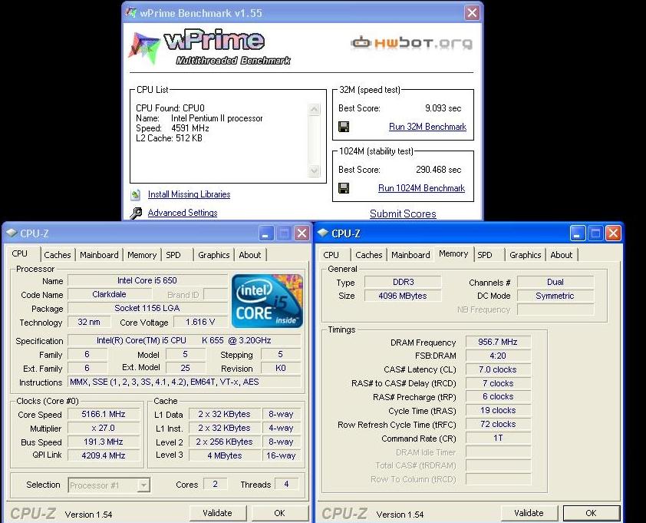Close the left CPU-Z window

click(x=302, y=233)
